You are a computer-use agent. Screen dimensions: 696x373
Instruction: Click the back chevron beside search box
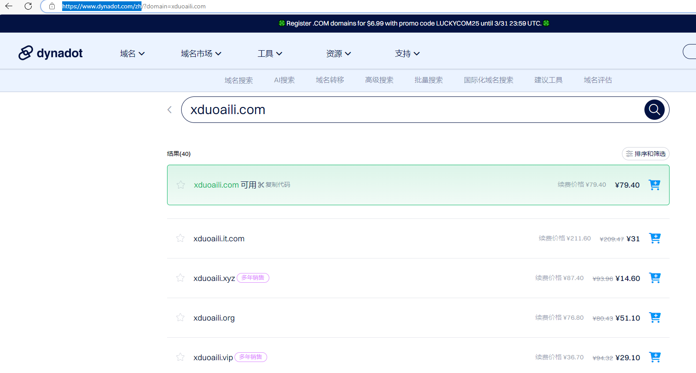[x=170, y=110]
